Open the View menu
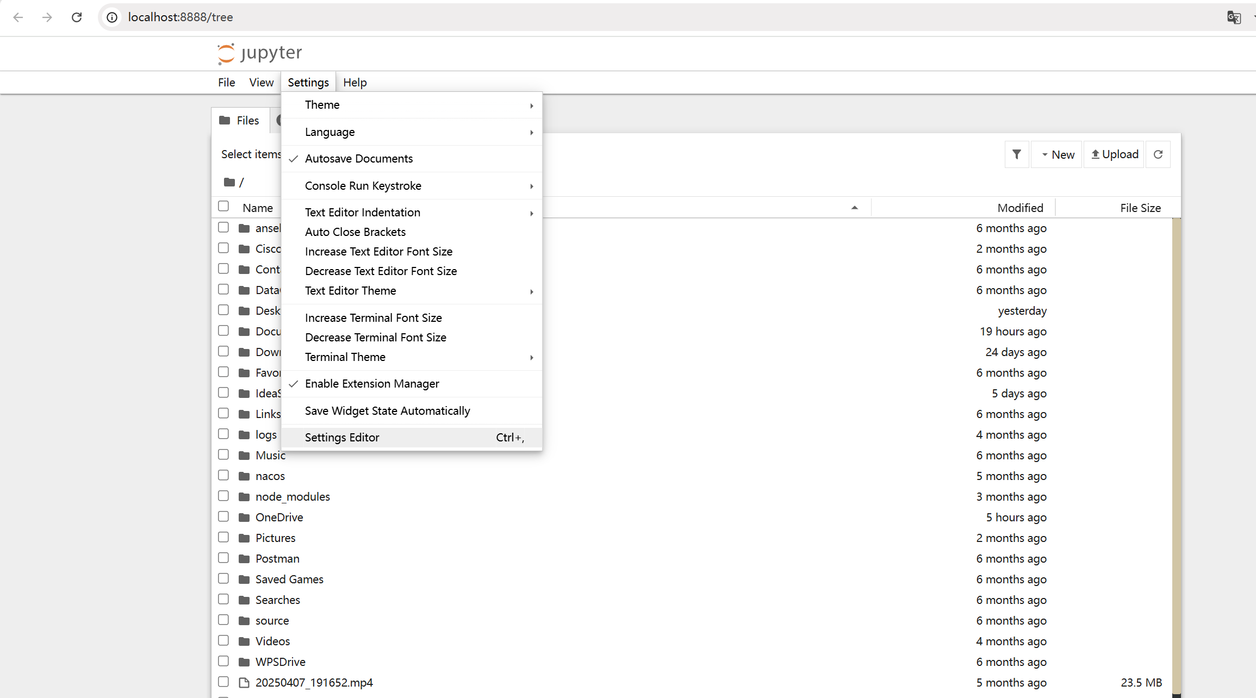 pos(262,83)
